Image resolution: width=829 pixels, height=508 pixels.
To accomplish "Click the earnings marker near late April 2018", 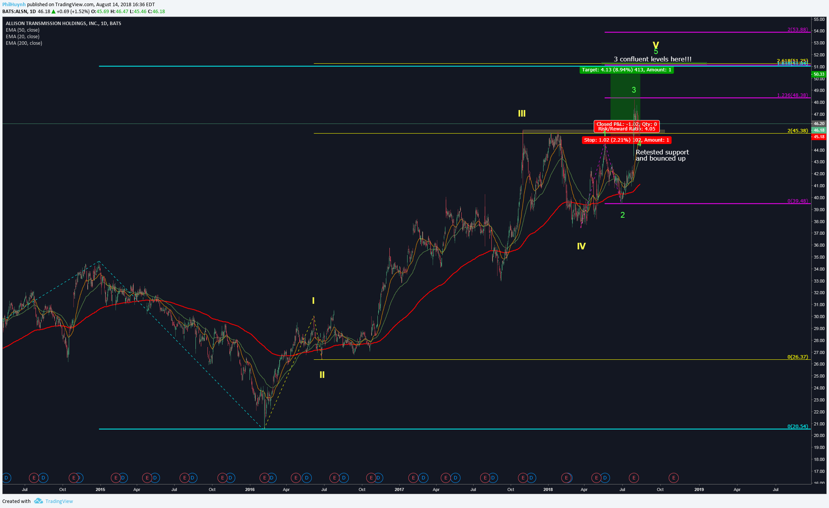I will pos(596,478).
